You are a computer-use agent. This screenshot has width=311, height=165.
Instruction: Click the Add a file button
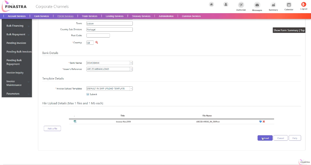(x=52, y=129)
